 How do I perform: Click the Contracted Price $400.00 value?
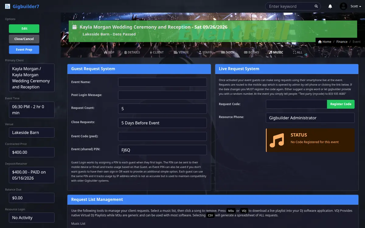[x=32, y=152]
